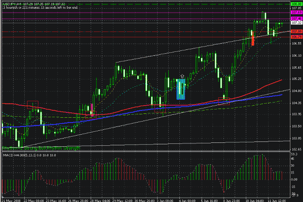Click the 5 Jun 16:00 time label
This screenshot has height=202, width=303.
209,201
